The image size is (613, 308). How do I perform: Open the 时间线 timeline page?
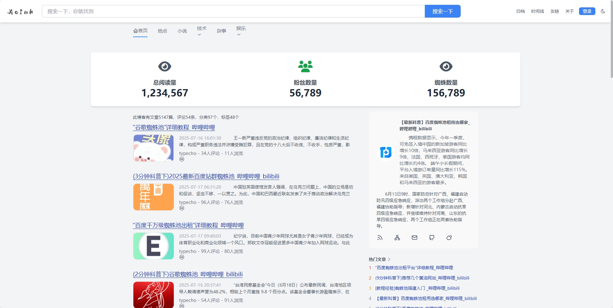click(538, 11)
